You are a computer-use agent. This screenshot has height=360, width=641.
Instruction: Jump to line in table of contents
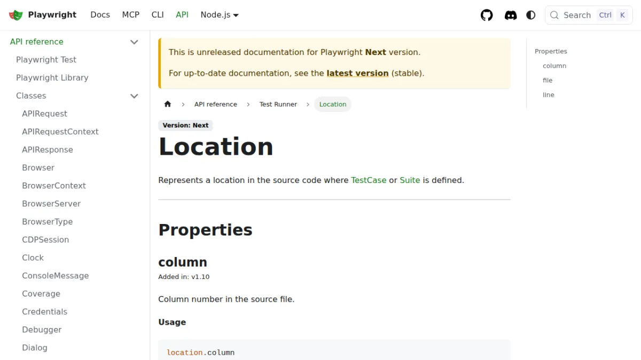[x=549, y=94]
